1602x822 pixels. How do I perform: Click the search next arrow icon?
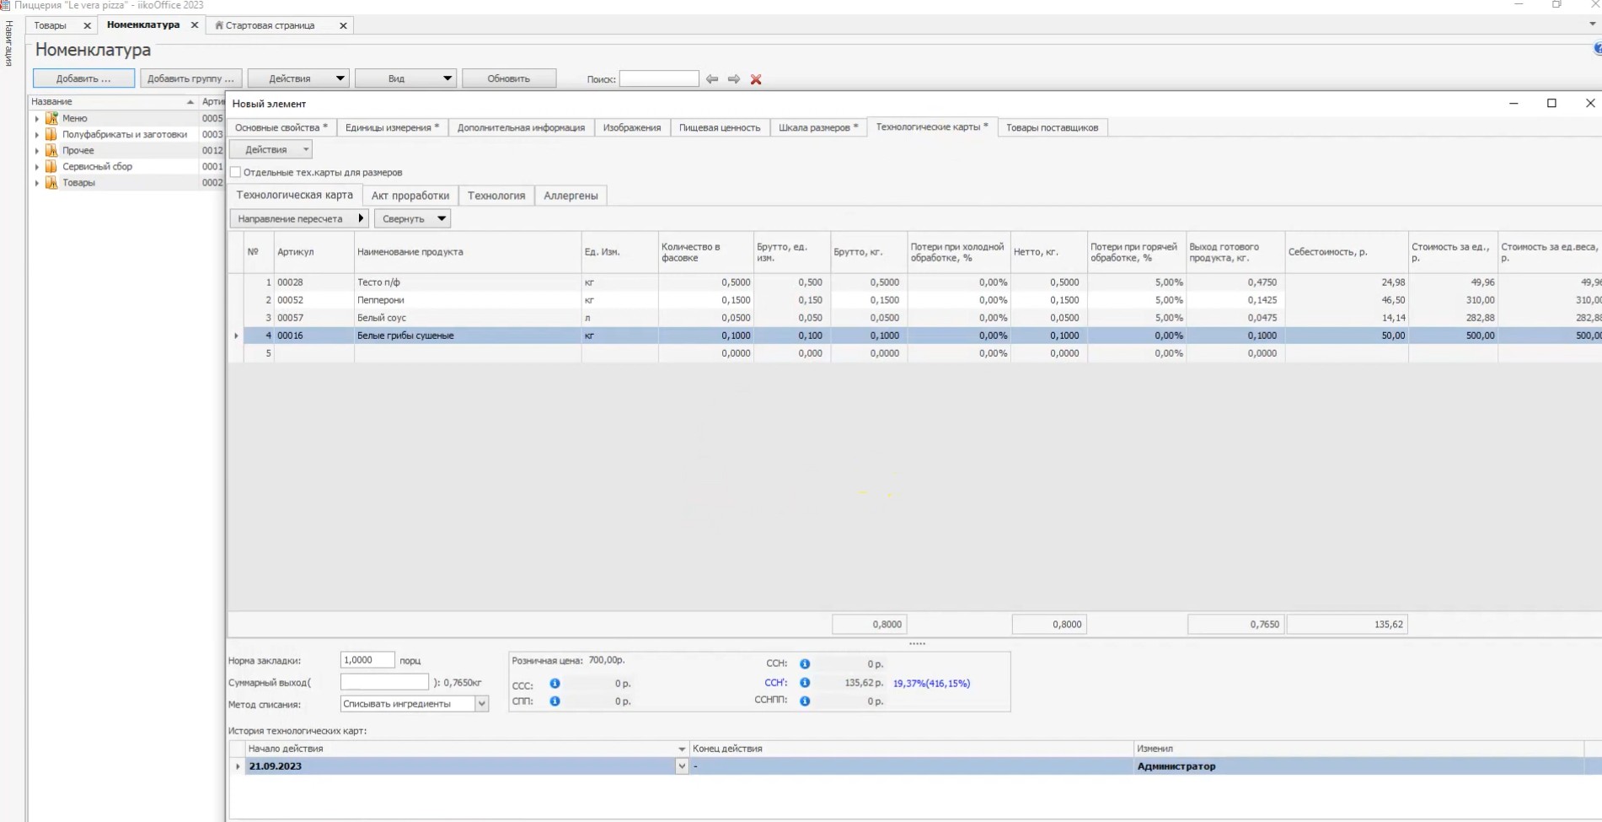734,79
